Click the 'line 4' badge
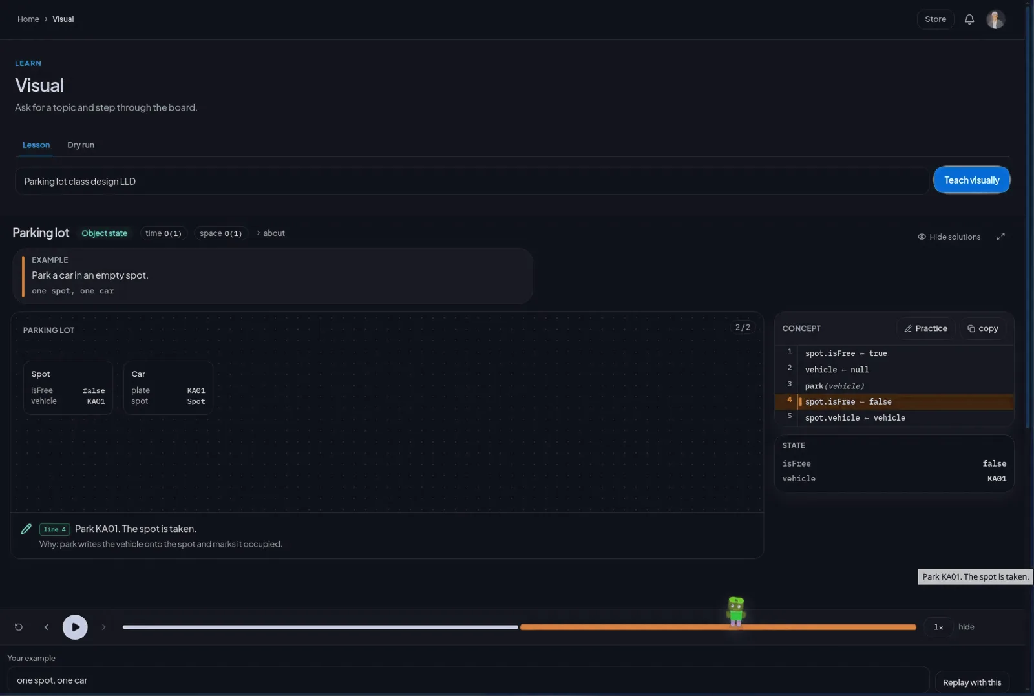 click(x=55, y=529)
